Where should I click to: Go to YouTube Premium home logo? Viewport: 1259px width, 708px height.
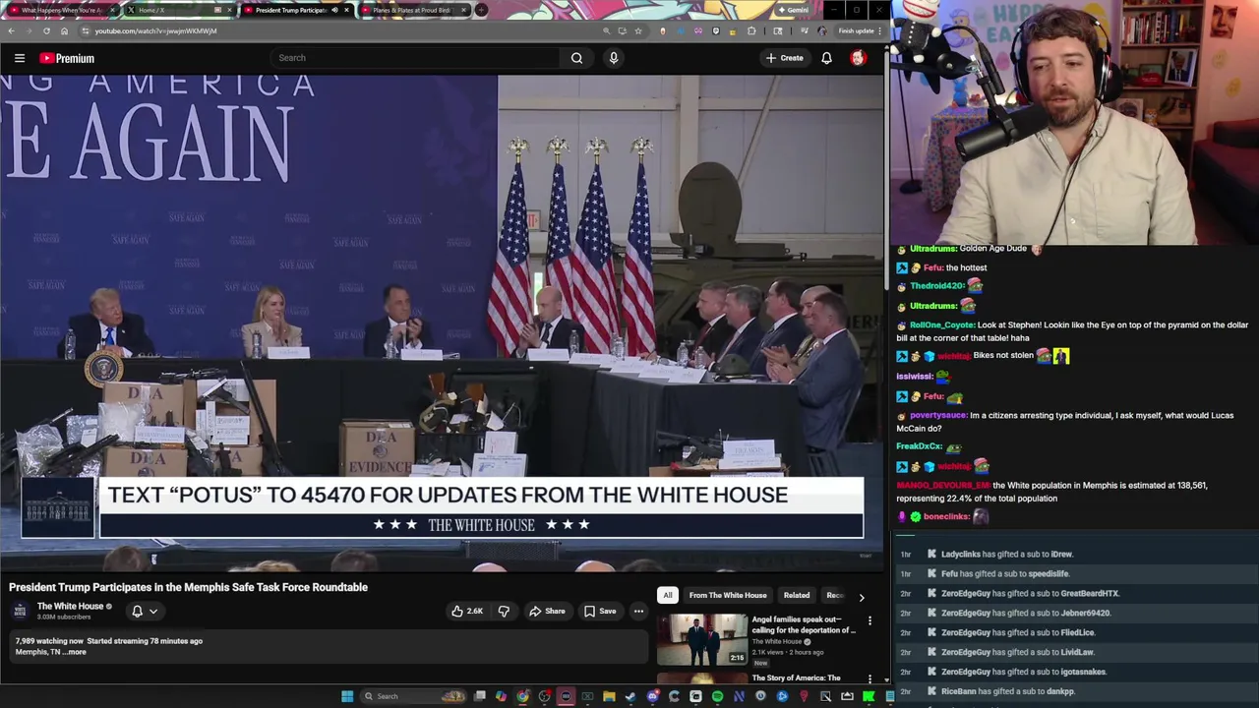click(x=67, y=58)
